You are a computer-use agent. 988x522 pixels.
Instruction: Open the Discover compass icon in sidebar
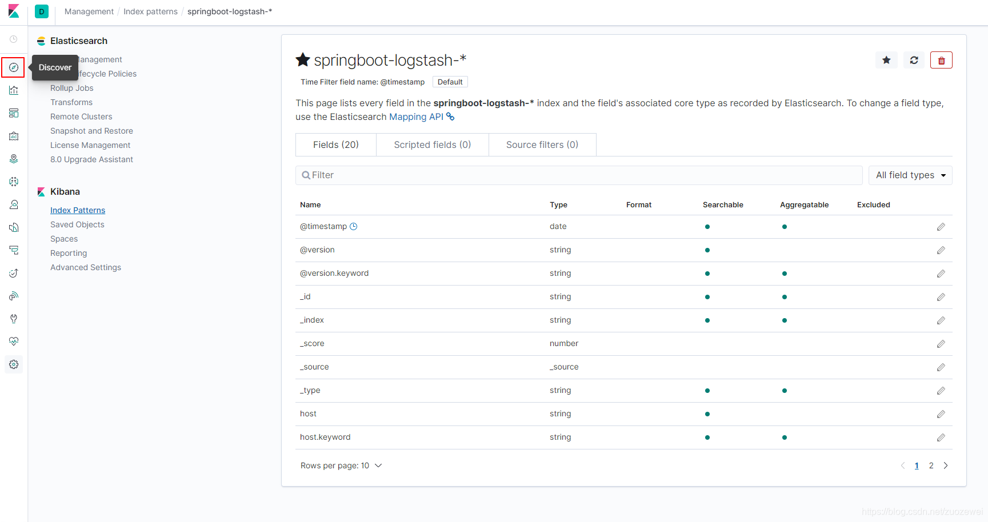tap(14, 67)
